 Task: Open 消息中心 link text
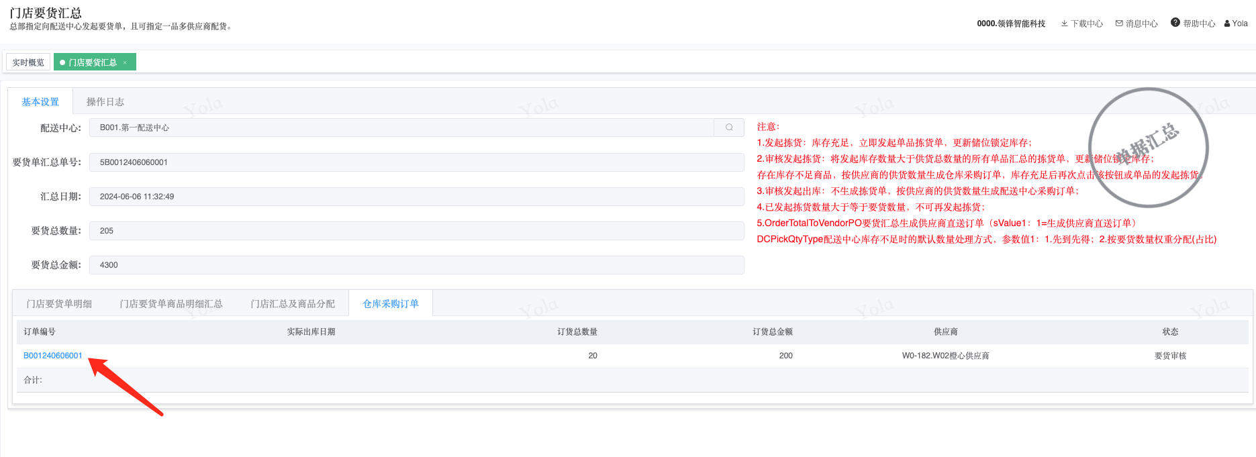click(1142, 23)
